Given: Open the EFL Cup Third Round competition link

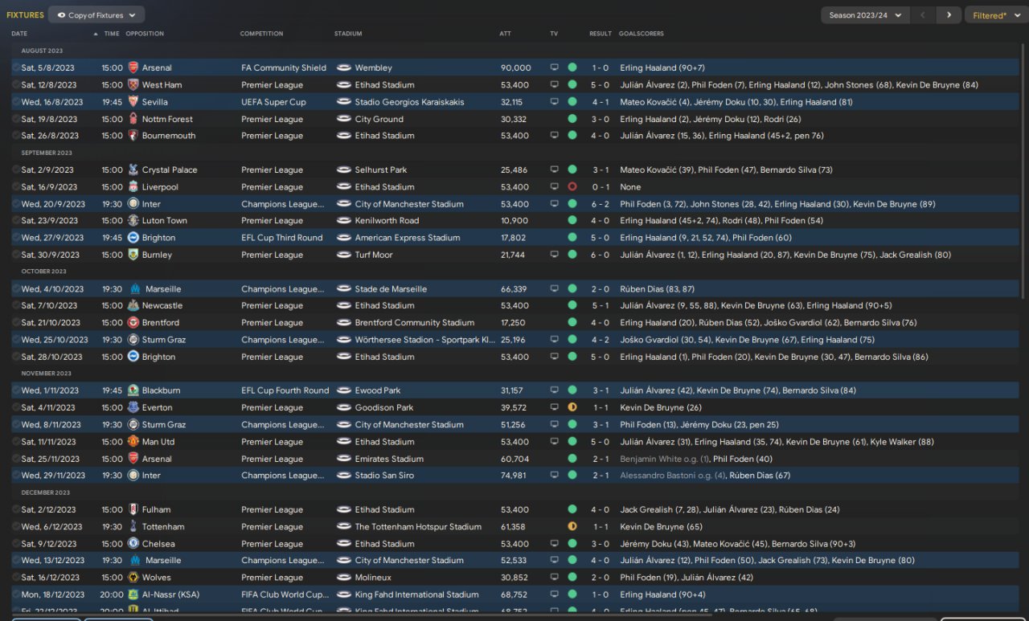Looking at the screenshot, I should [x=281, y=238].
